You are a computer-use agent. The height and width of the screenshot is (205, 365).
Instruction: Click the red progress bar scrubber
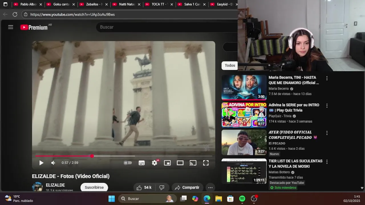[92, 156]
